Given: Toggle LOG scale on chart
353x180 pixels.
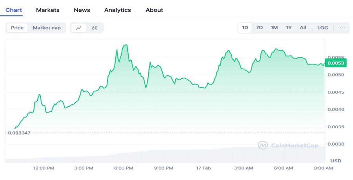Looking at the screenshot, I should tap(323, 28).
